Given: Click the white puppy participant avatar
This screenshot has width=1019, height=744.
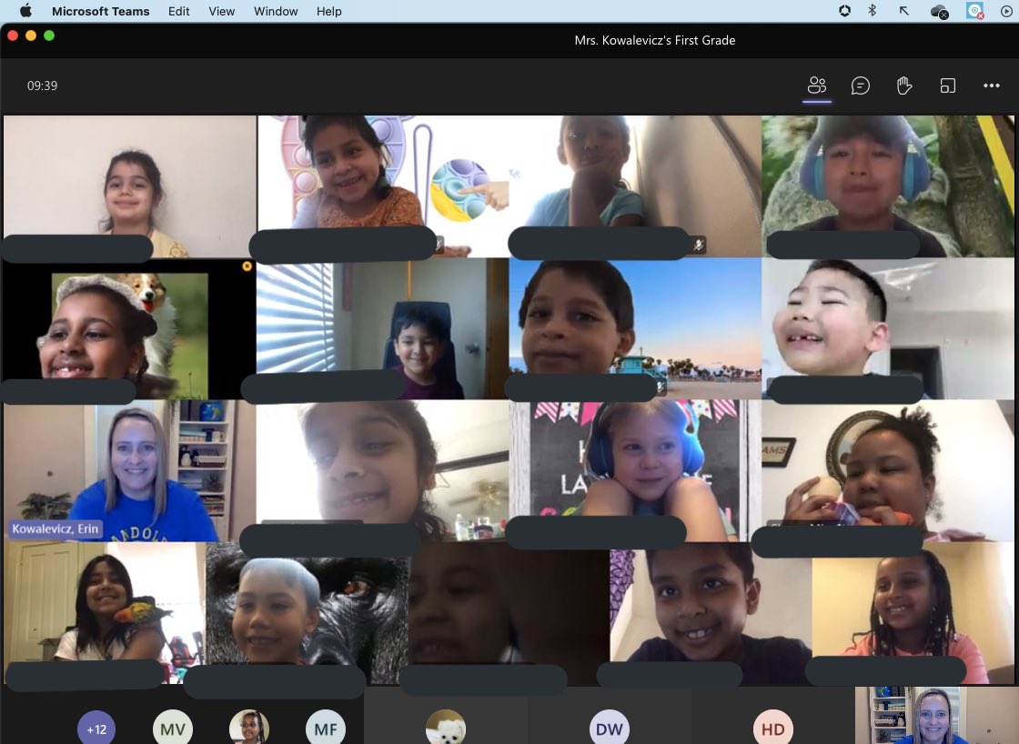Looking at the screenshot, I should tap(446, 729).
